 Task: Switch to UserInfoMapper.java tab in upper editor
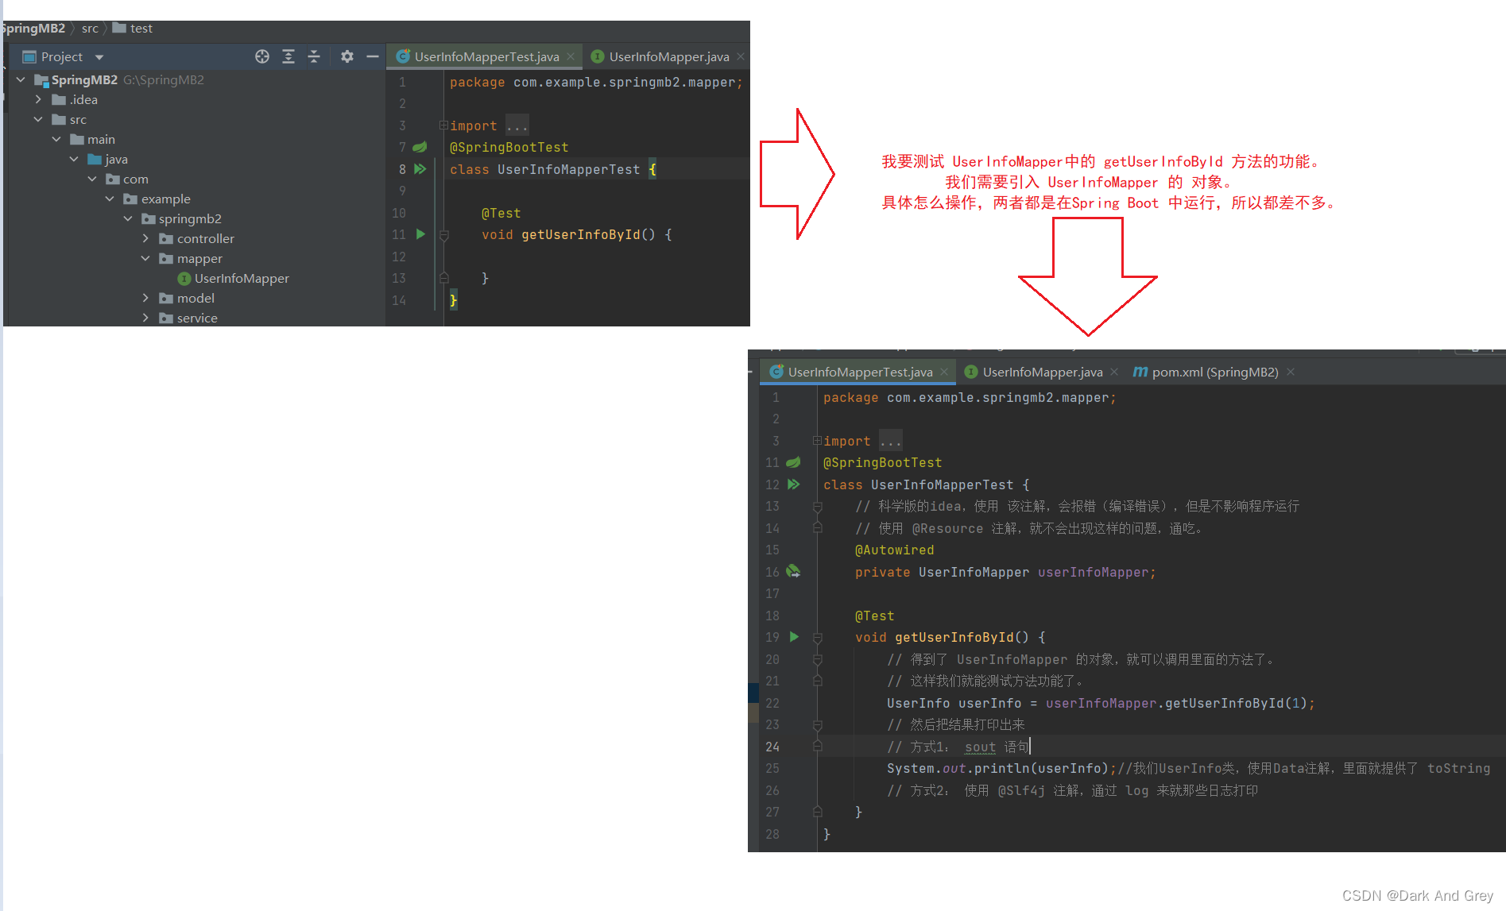[668, 56]
